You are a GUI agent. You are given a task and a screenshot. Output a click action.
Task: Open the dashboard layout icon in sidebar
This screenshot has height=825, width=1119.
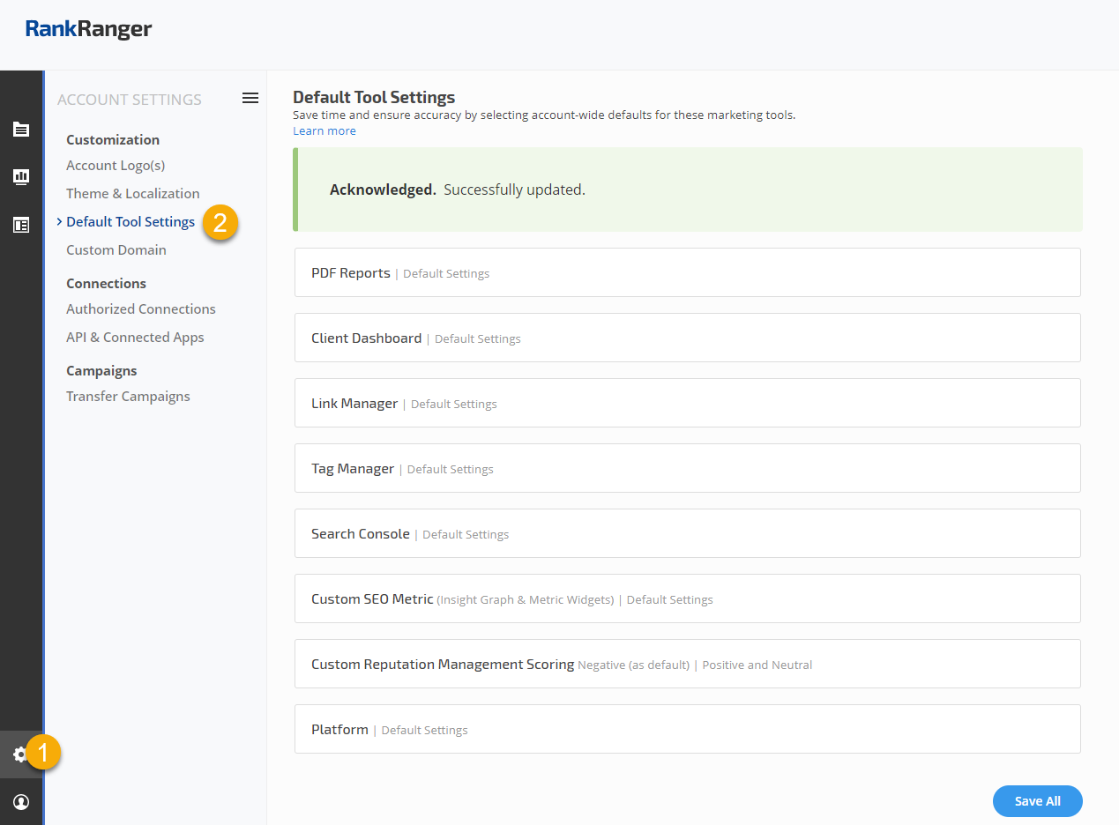[x=21, y=225]
